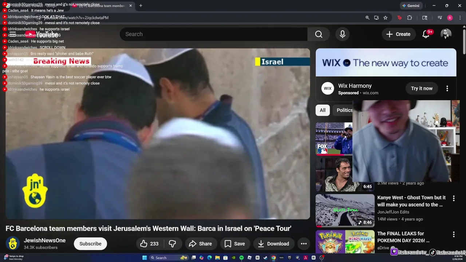Open the JewishNewsOne channel name link
The height and width of the screenshot is (262, 466).
[x=44, y=241]
